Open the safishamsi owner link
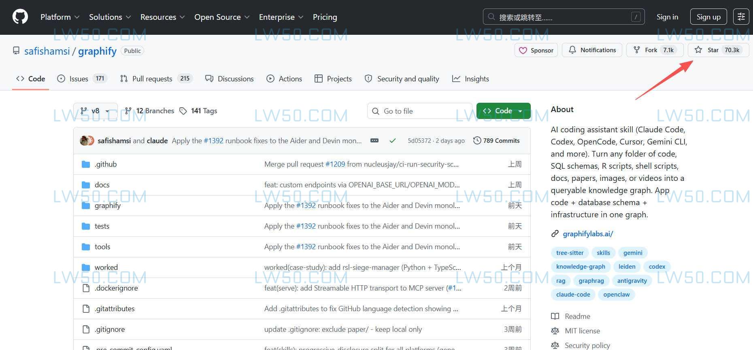This screenshot has height=350, width=753. pos(47,51)
